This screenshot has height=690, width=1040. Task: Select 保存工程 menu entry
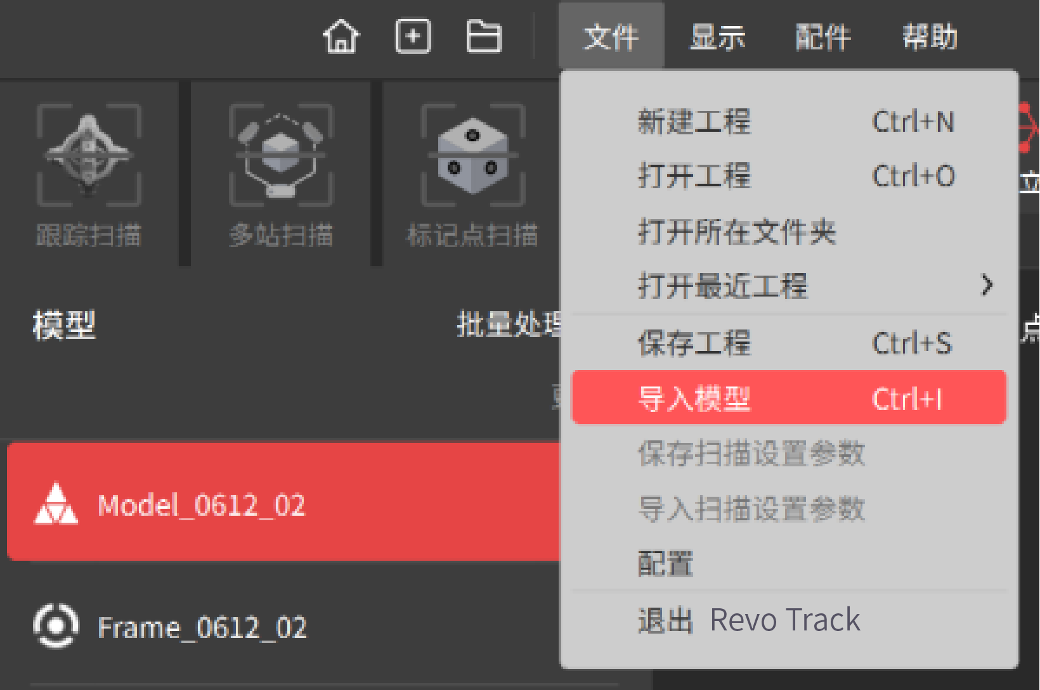point(790,343)
